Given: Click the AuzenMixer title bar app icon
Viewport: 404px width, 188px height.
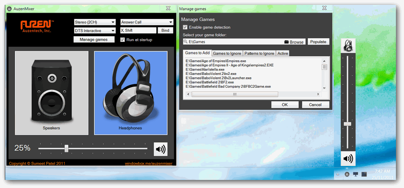Looking at the screenshot, I should (9, 9).
